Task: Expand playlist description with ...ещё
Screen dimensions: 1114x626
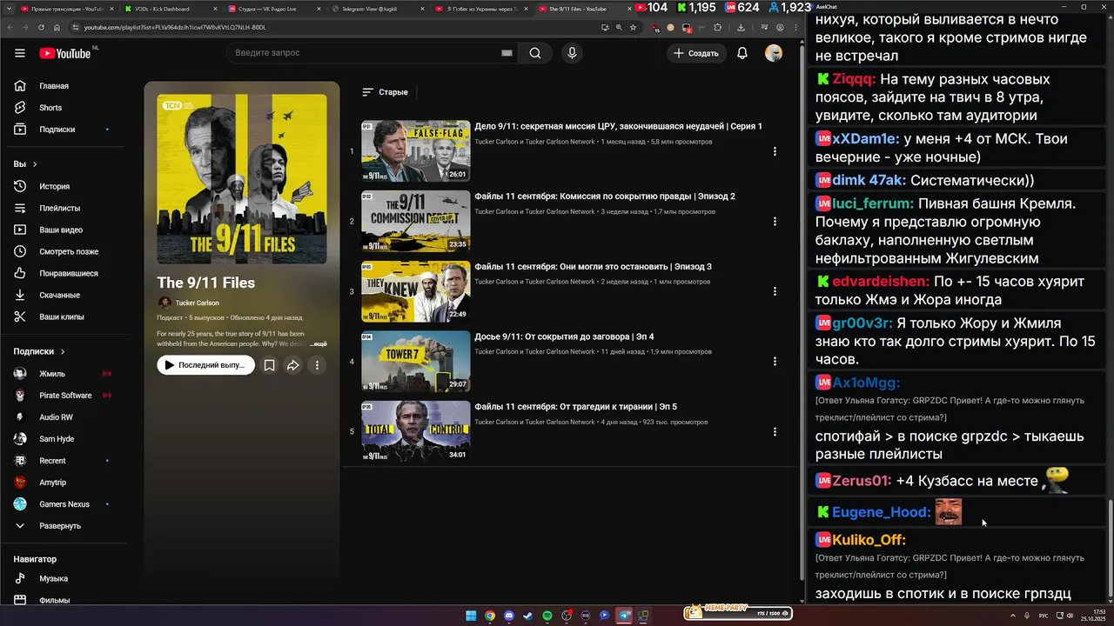Action: click(319, 344)
